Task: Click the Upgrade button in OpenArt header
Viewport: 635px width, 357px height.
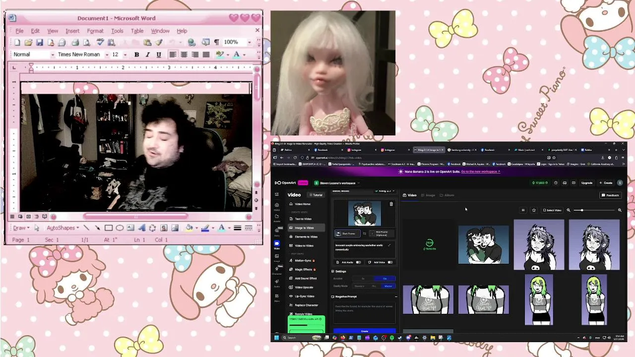Action: click(x=587, y=183)
